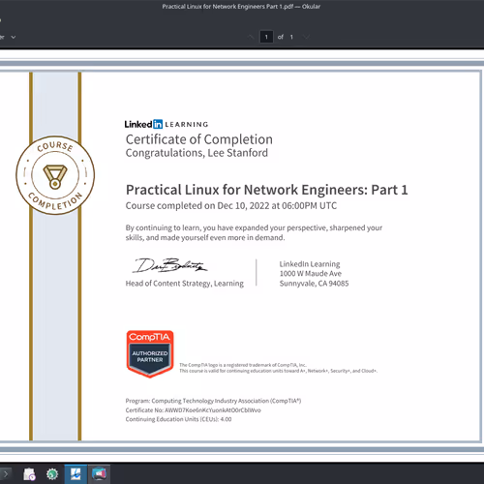Click the CompTIA Authorized Partner badge
The height and width of the screenshot is (484, 484).
(x=150, y=353)
